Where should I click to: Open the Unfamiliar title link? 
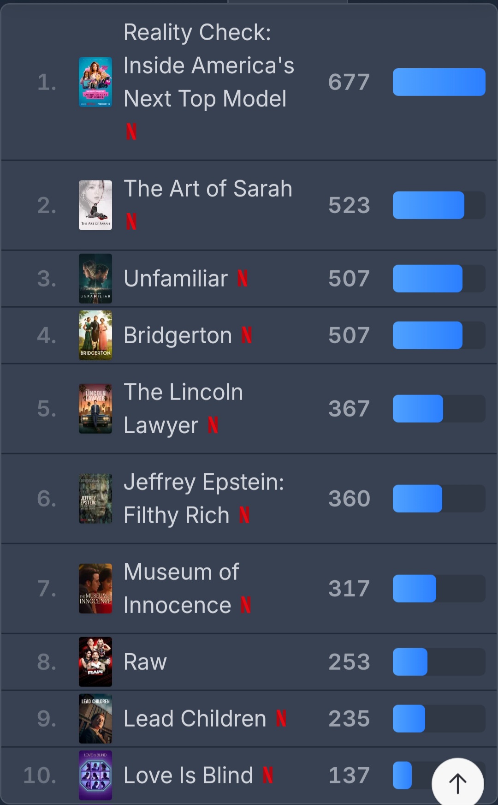176,279
